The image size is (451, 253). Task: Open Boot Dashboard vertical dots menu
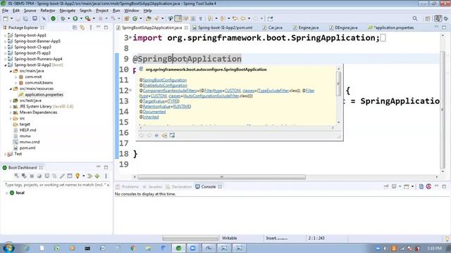(106, 176)
